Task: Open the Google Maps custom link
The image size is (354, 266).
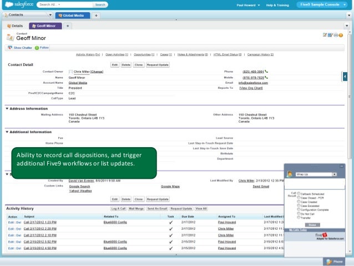Action: click(170, 187)
